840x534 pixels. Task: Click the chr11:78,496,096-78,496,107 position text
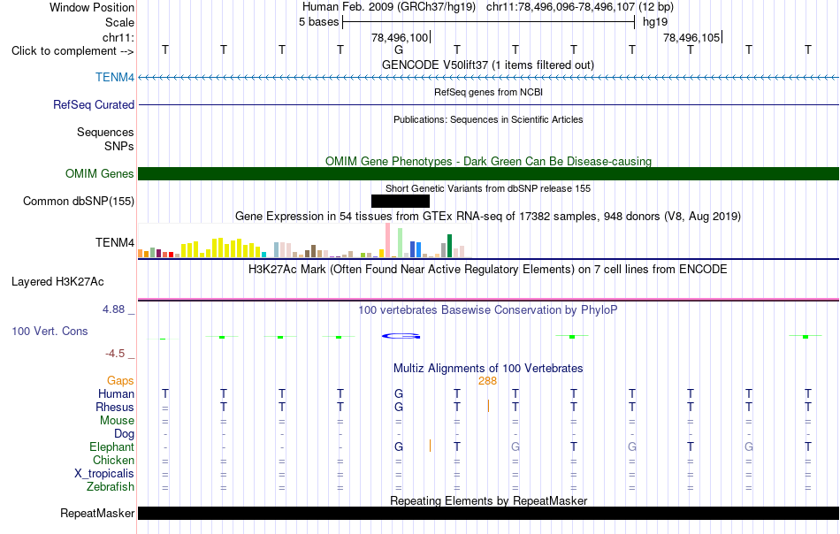pyautogui.click(x=561, y=7)
